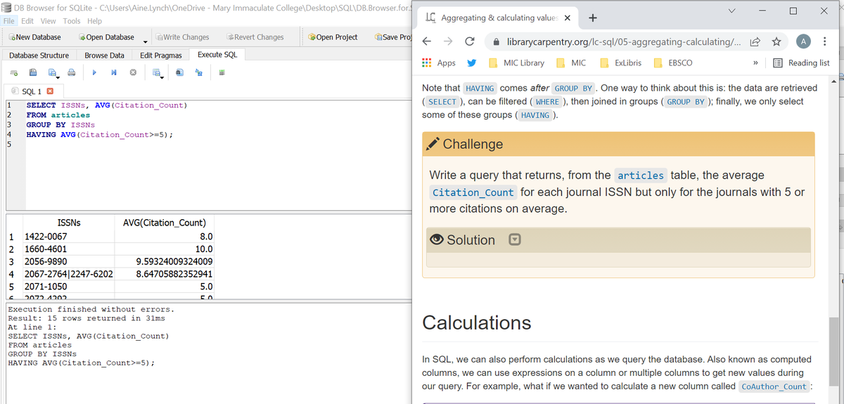Screen dimensions: 844x404
Task: Select results cell 2071-1050
Action: [x=68, y=287]
